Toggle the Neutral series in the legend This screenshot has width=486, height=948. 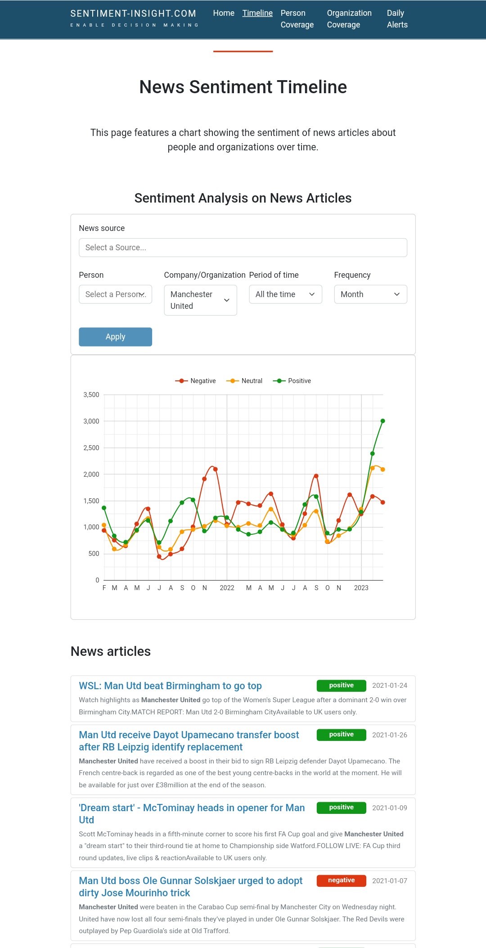coord(244,381)
